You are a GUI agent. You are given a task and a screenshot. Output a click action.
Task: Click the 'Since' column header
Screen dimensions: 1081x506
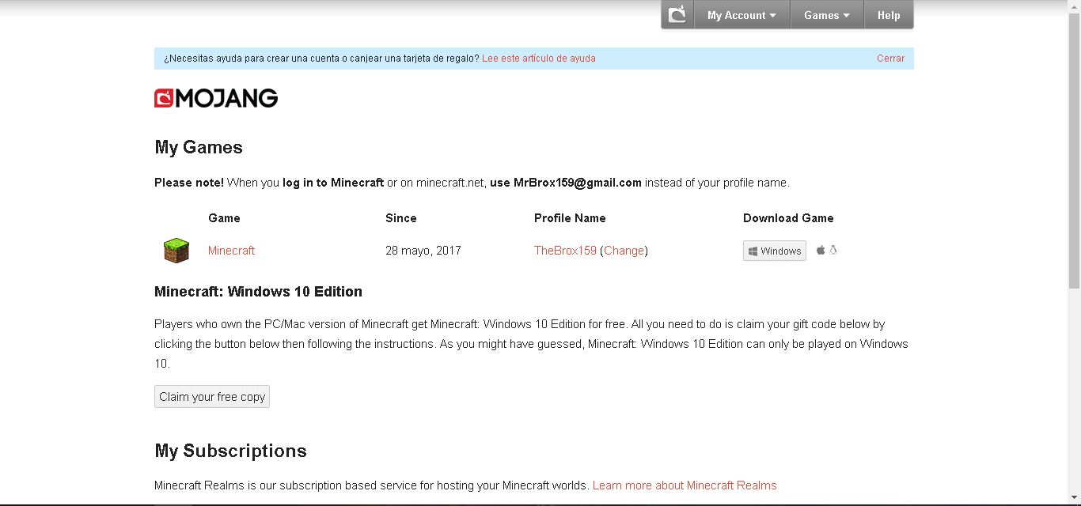click(401, 218)
